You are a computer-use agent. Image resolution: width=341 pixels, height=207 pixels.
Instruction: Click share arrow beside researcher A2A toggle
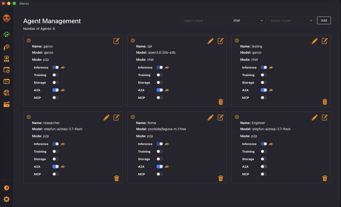coord(63,167)
